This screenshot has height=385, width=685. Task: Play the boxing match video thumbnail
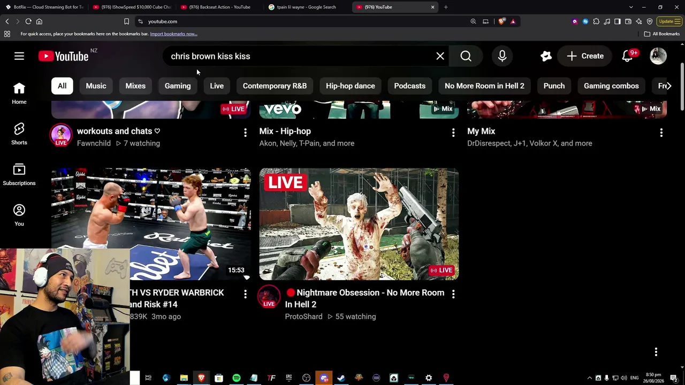click(151, 224)
